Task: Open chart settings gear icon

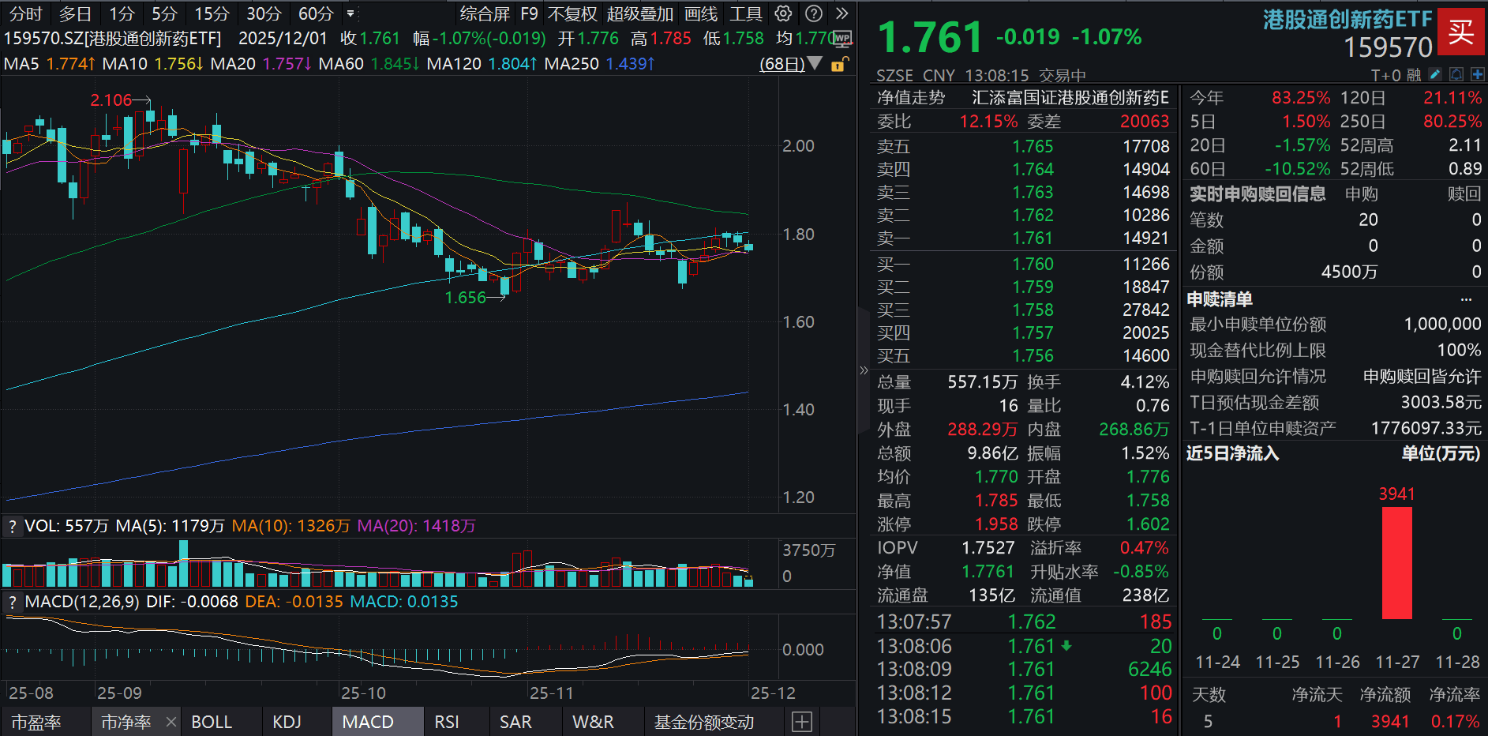Action: [783, 13]
